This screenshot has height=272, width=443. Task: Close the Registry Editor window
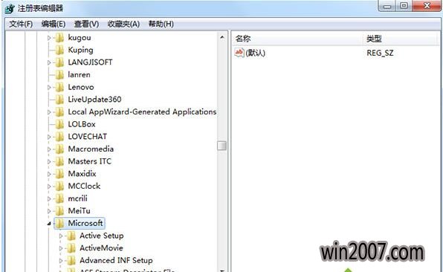pos(427,6)
